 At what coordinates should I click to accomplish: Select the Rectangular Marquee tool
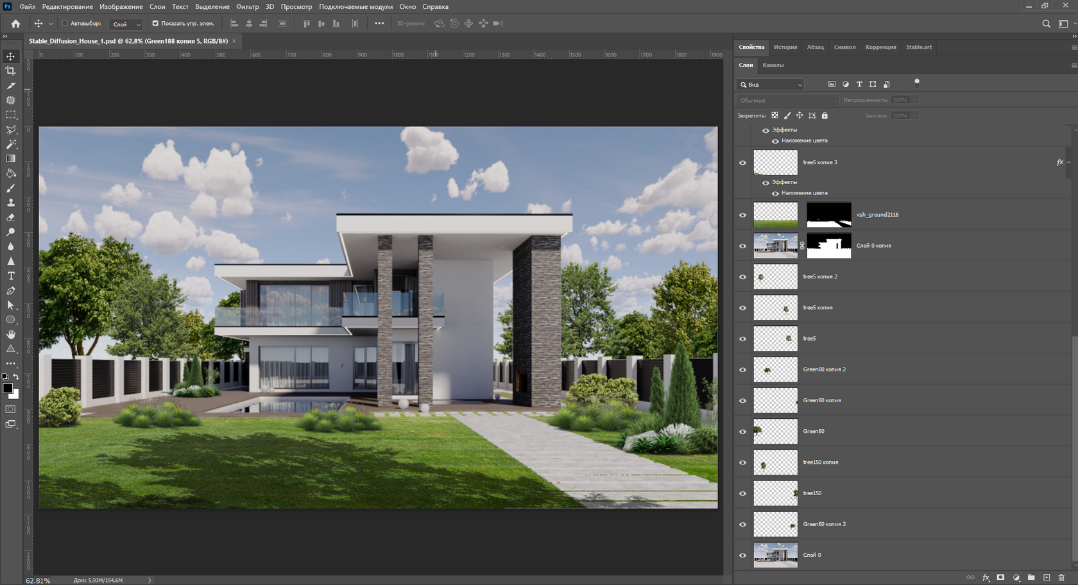pyautogui.click(x=10, y=115)
